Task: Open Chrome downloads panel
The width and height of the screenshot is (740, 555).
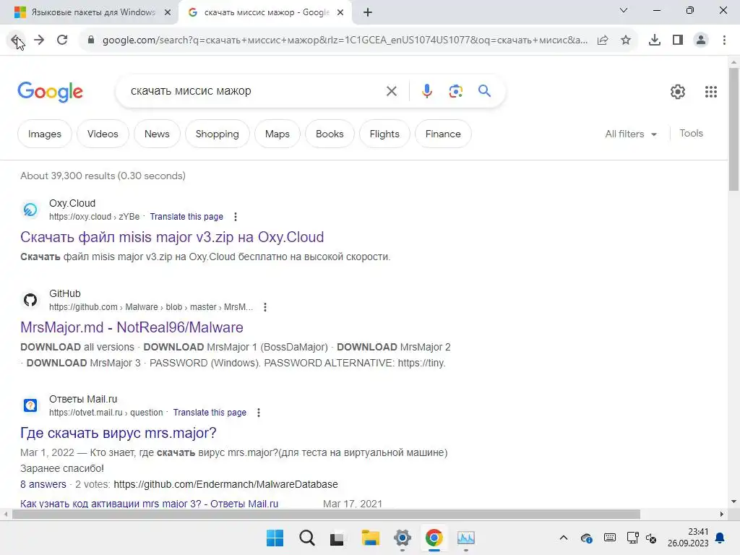Action: (x=655, y=40)
